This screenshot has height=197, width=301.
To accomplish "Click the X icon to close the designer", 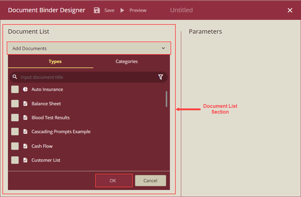I will click(290, 10).
